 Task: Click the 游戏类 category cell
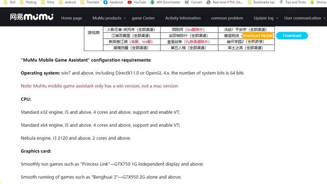point(94,33)
